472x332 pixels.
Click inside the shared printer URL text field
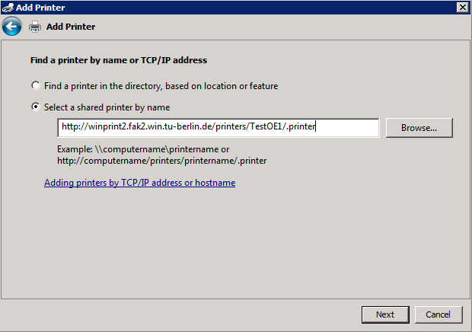pos(218,127)
